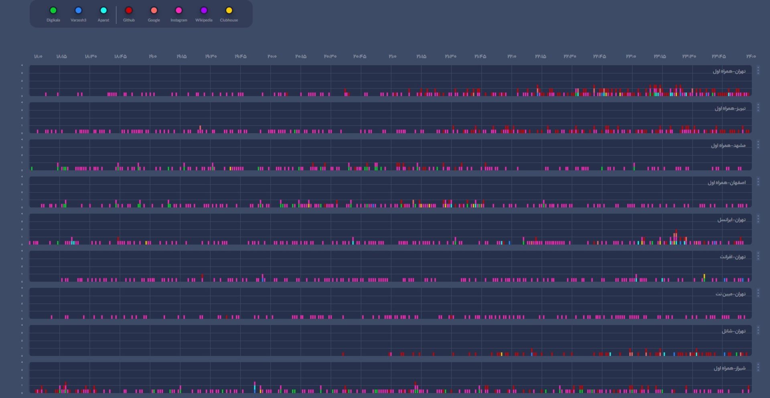770x398 pixels.
Task: Click the Clubhouse yellow legend circle
Action: coord(229,11)
